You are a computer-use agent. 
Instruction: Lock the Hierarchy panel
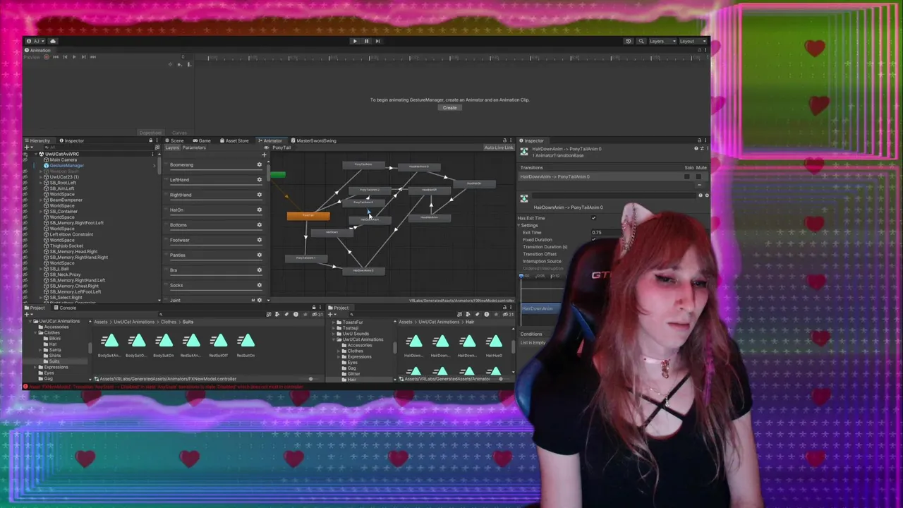150,140
